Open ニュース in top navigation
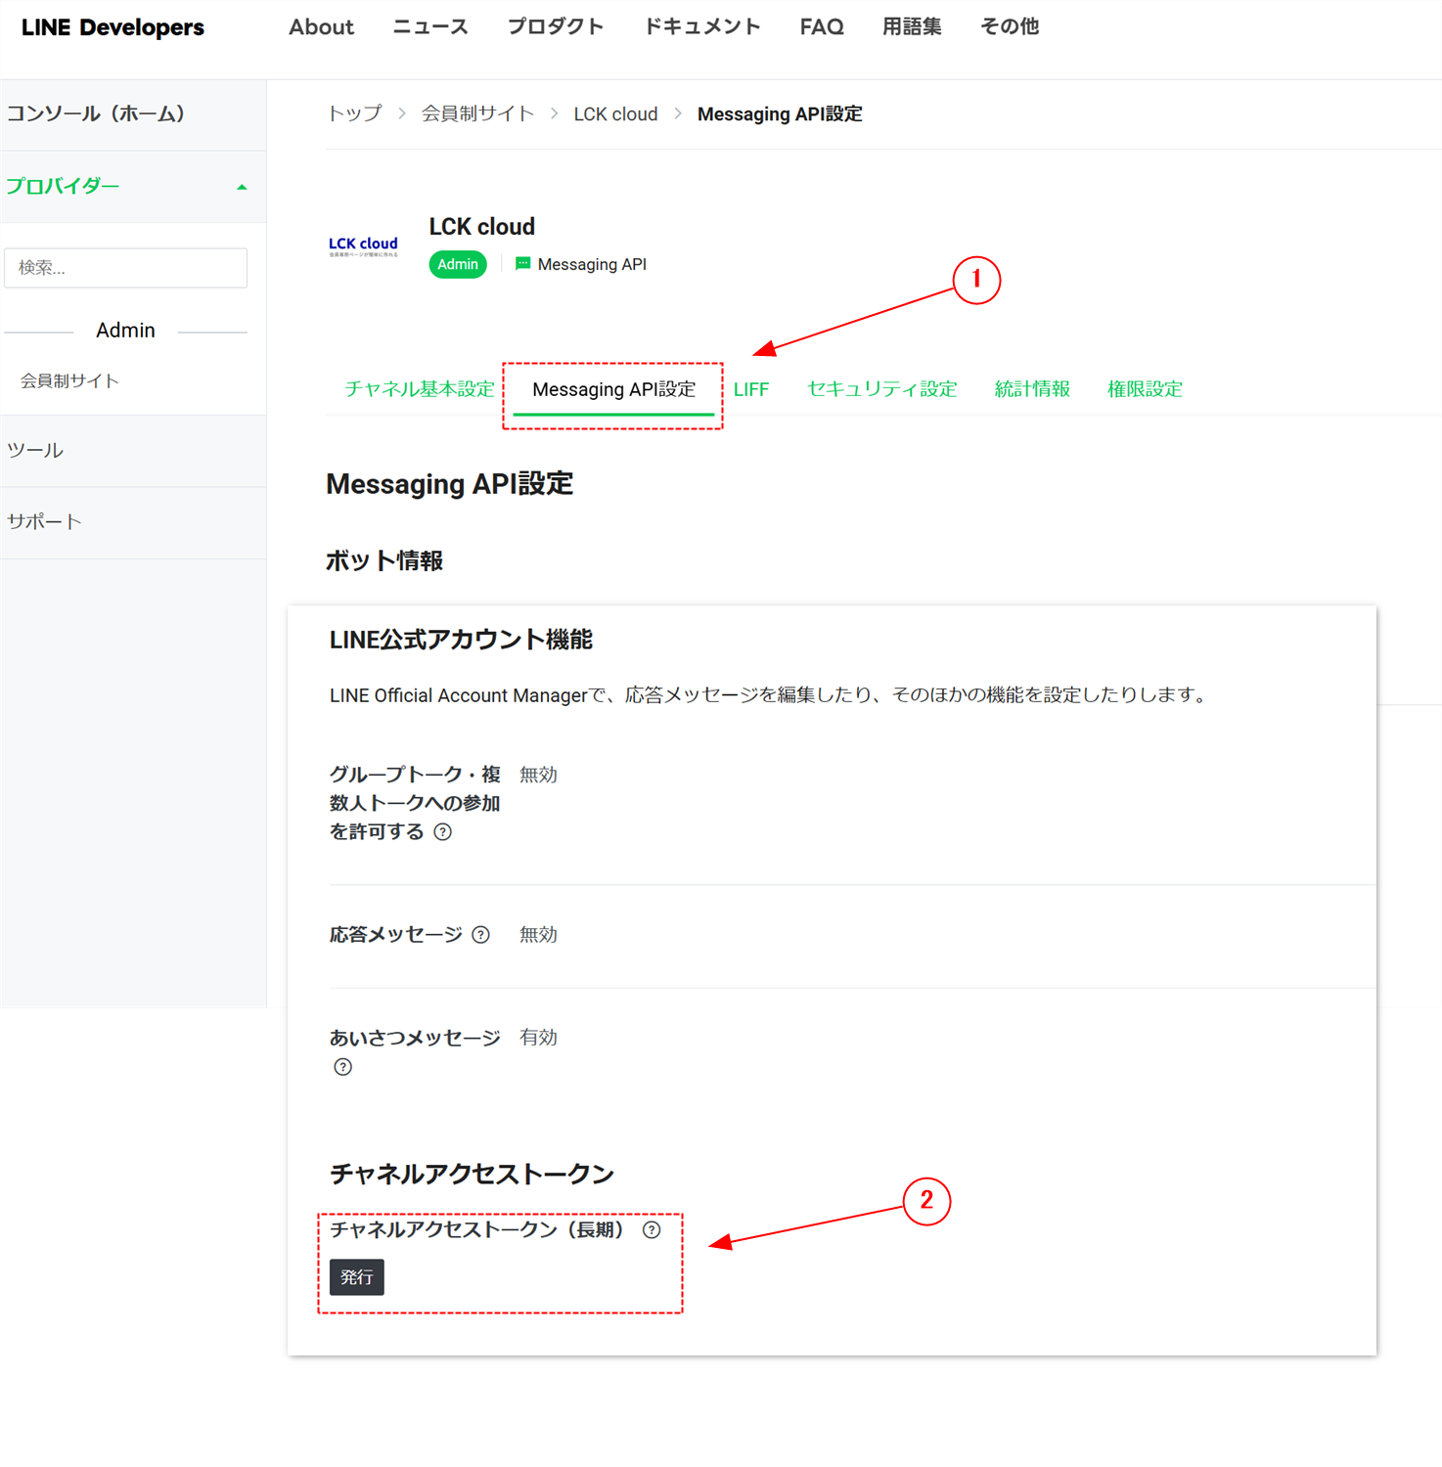The height and width of the screenshot is (1467, 1442). pos(430,27)
